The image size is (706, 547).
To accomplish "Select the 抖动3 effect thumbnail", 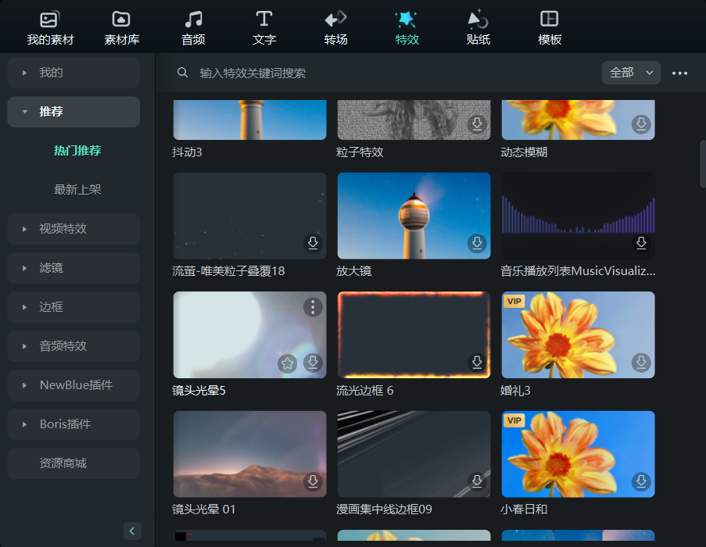I will coord(249,119).
